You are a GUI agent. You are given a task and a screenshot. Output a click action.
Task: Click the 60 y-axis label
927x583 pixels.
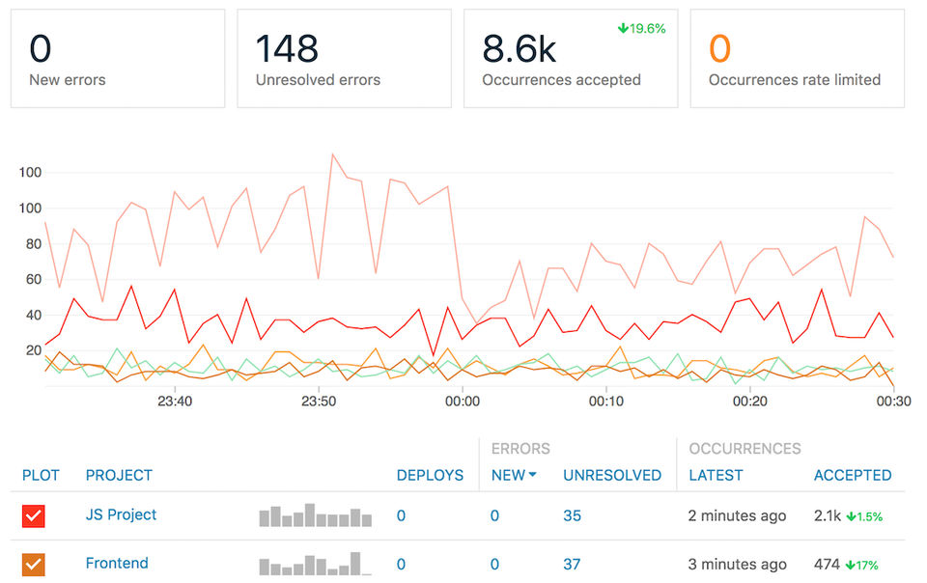click(34, 279)
